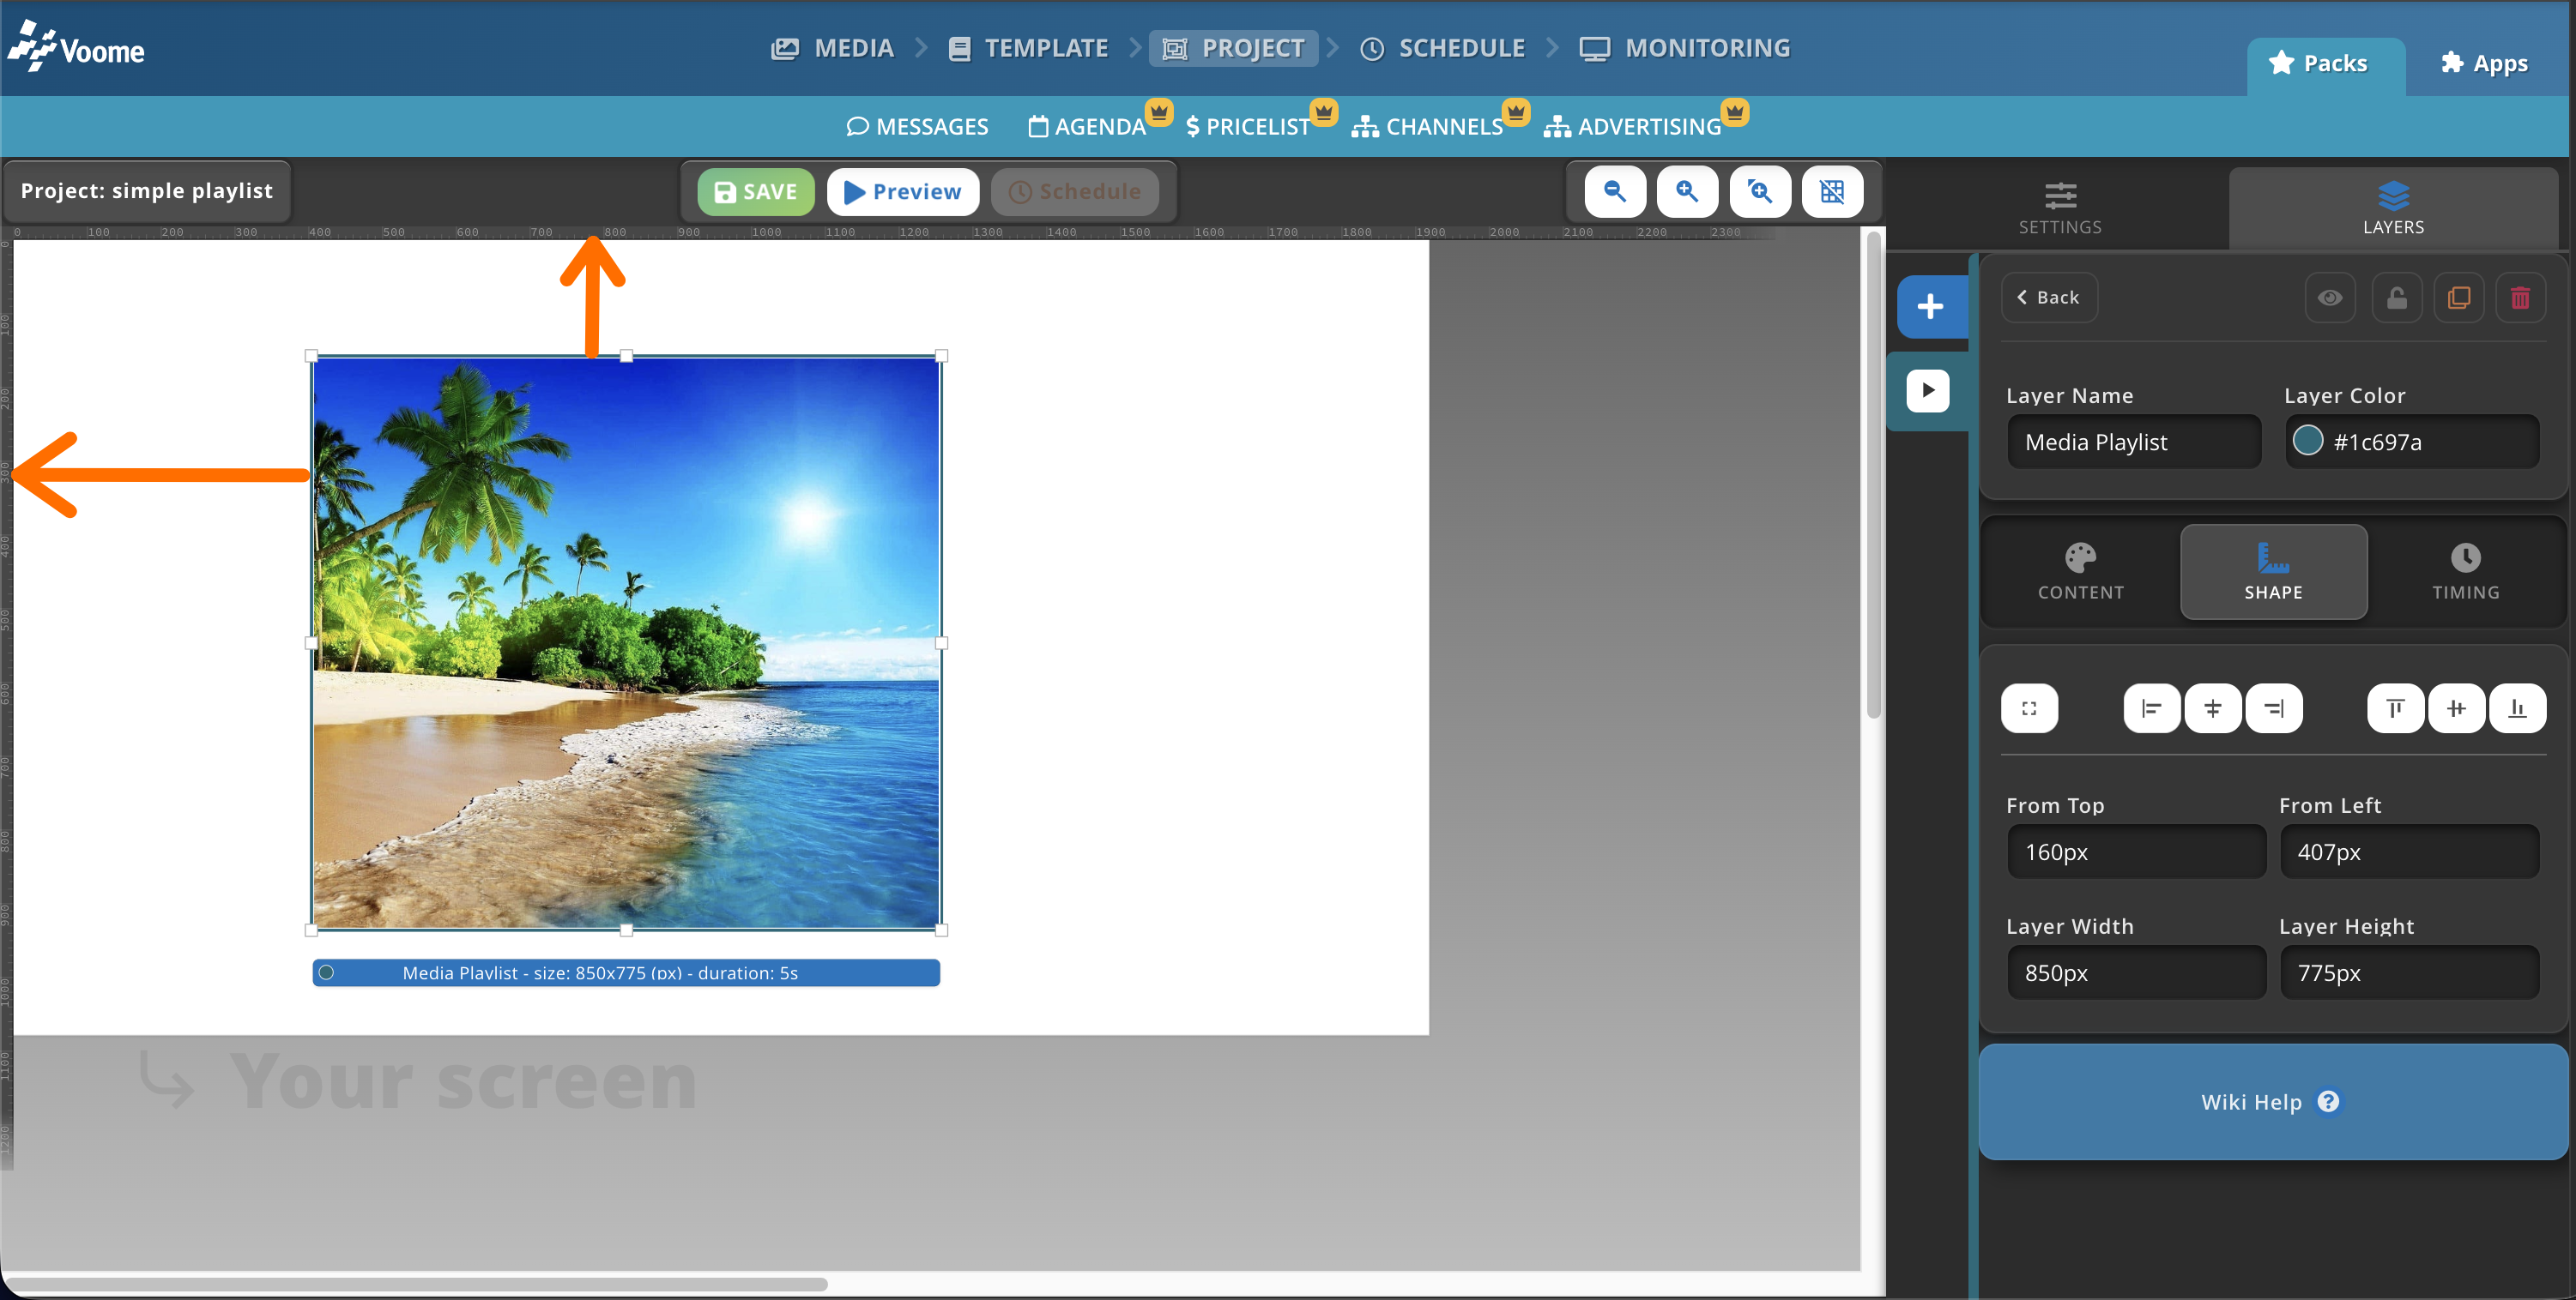The image size is (2576, 1300).
Task: Toggle layer visibility eye icon
Action: [x=2330, y=298]
